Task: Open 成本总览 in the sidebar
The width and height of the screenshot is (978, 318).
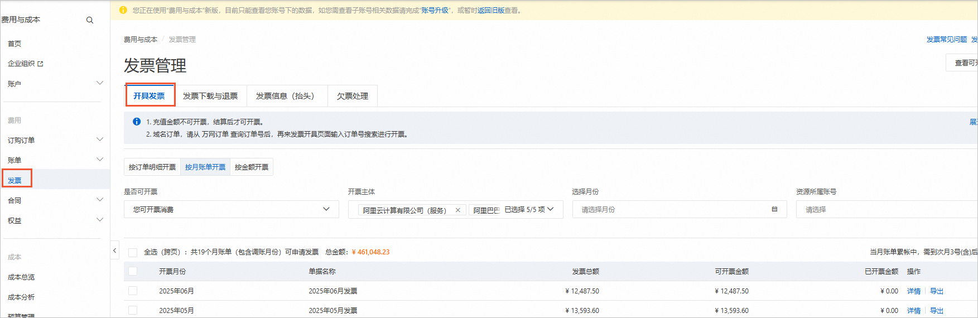Action: coord(21,277)
